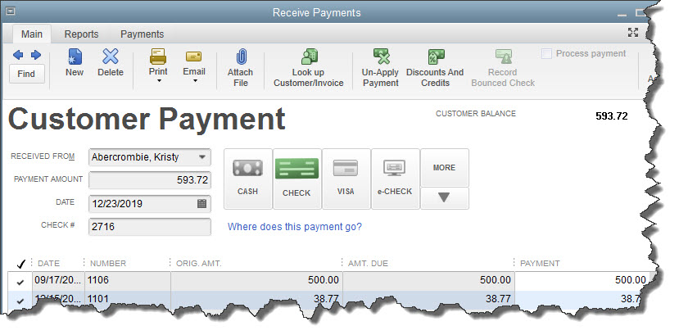
Task: Open 'Where does this payment go?' link
Action: (x=294, y=226)
